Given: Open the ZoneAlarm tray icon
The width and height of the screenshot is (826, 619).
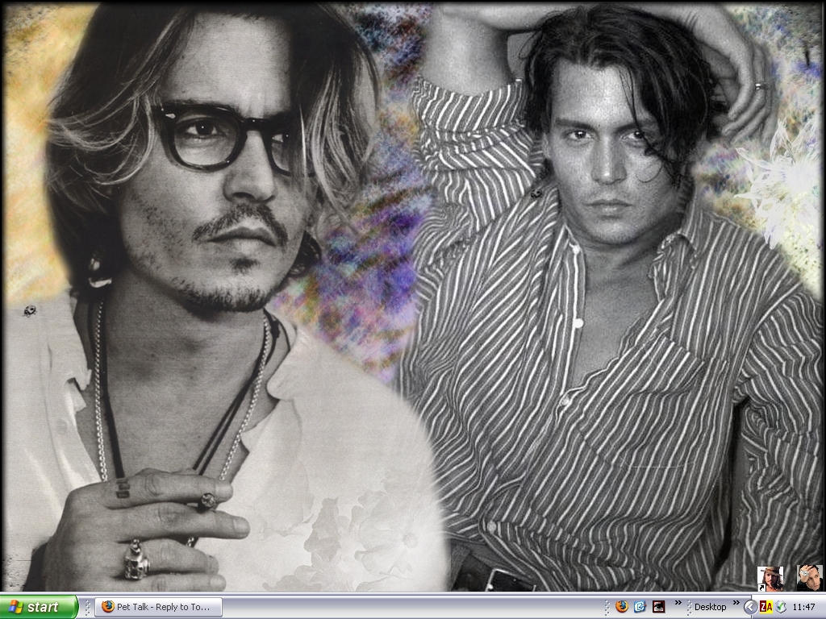Looking at the screenshot, I should point(766,607).
